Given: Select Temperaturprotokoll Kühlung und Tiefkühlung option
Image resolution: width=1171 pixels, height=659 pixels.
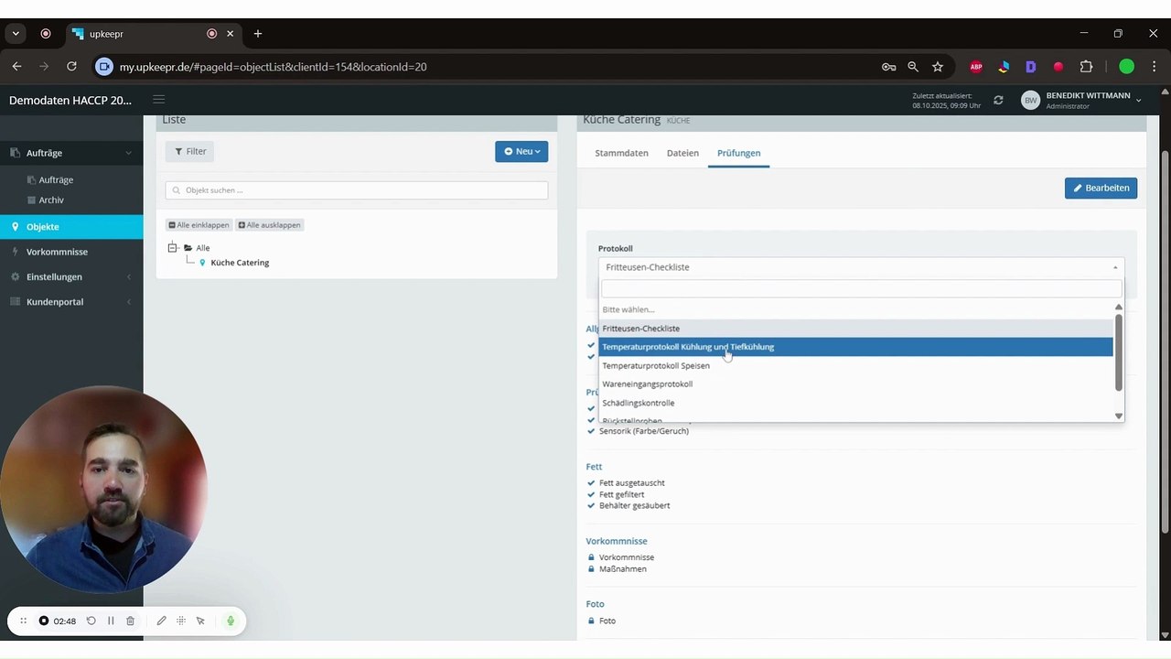Looking at the screenshot, I should (856, 347).
